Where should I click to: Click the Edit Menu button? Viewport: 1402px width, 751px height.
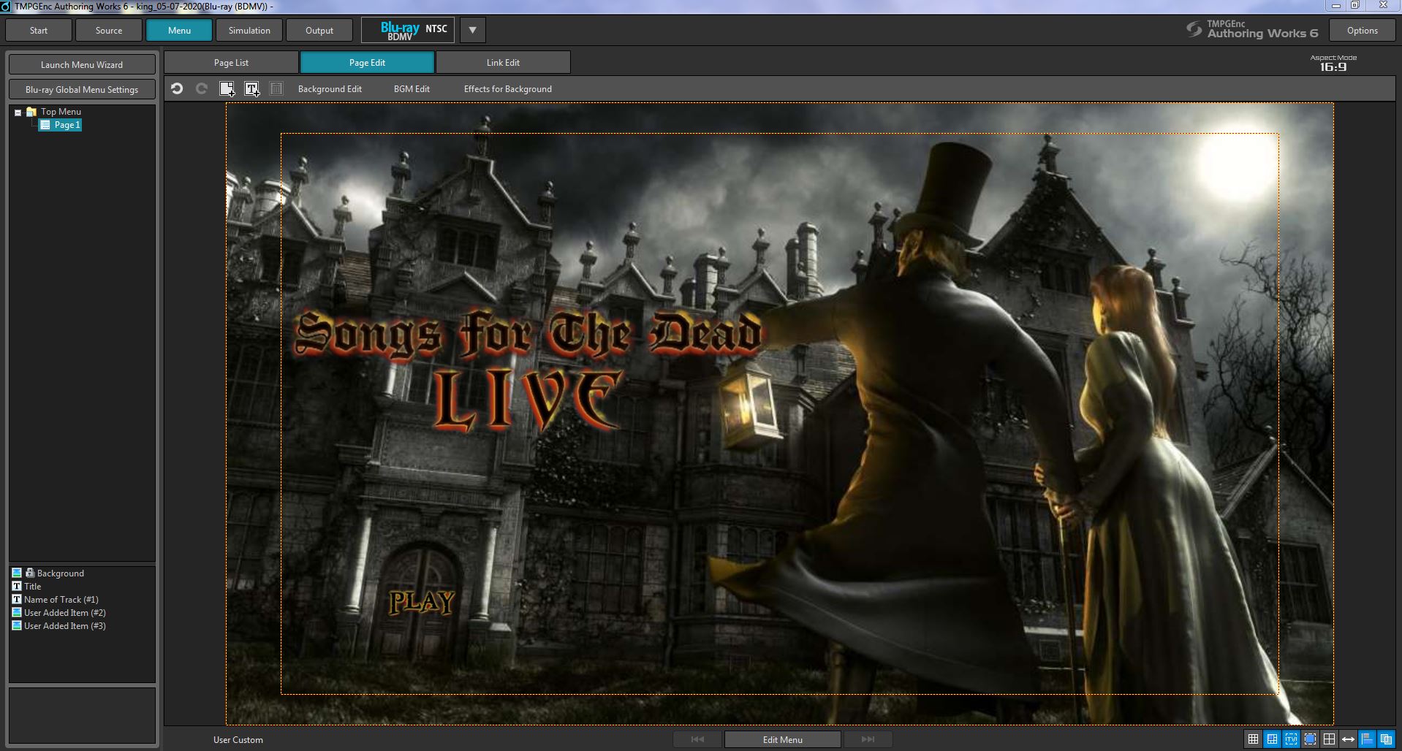click(x=782, y=739)
